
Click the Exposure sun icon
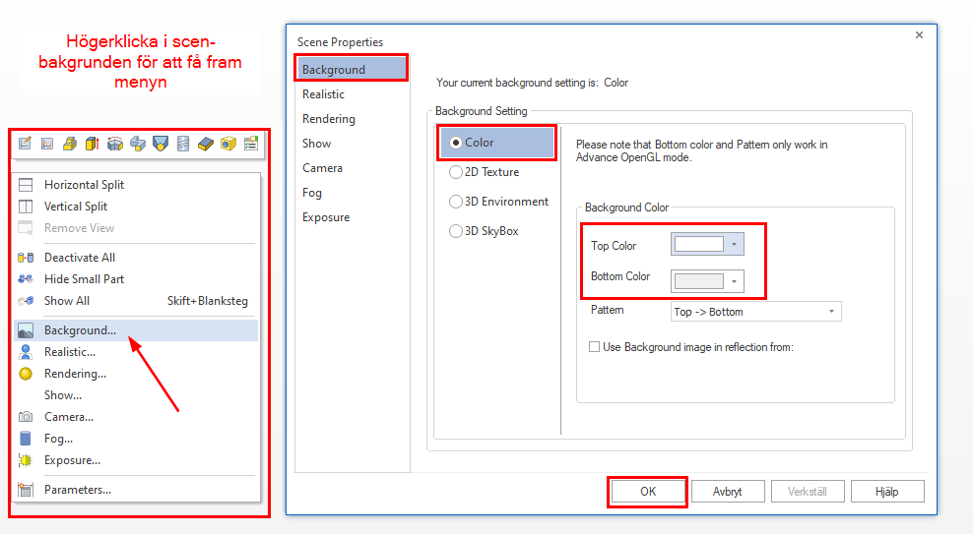[26, 460]
